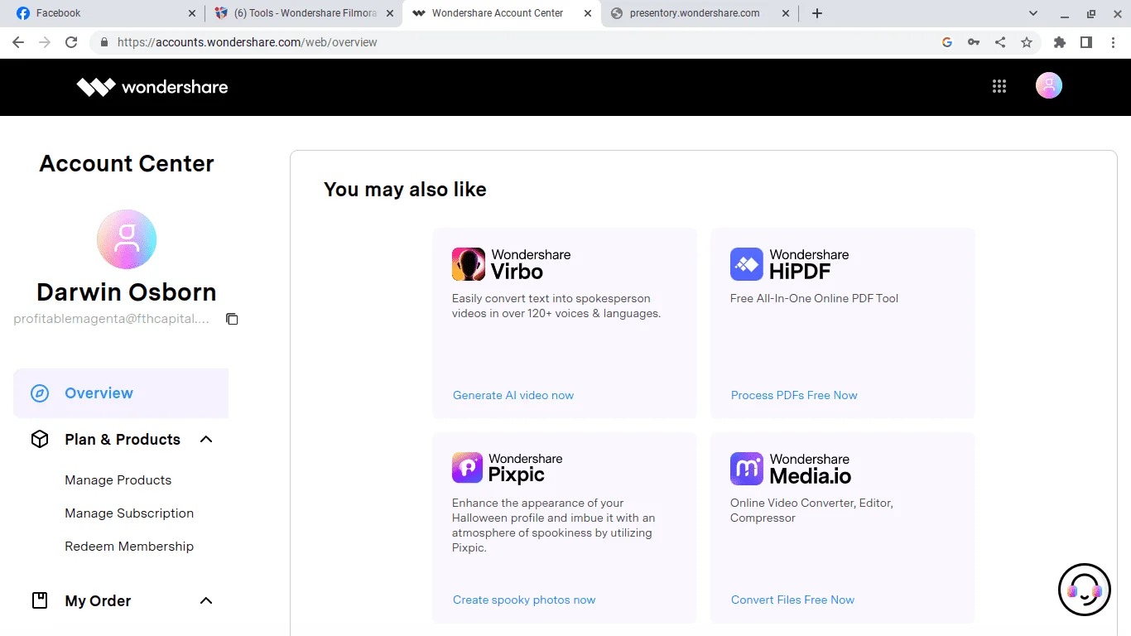Open Chrome side panel icon
Image resolution: width=1131 pixels, height=636 pixels.
click(1086, 42)
